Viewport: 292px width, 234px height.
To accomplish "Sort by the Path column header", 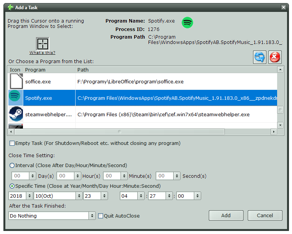I will (x=176, y=70).
